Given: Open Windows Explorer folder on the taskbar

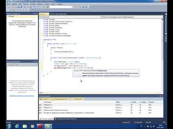Looking at the screenshot, I should point(25,126).
